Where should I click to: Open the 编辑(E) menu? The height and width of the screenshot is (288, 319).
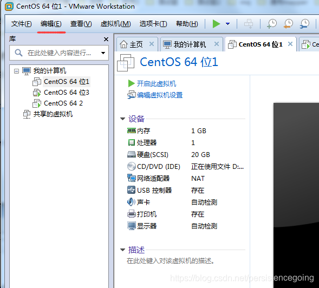(51, 24)
